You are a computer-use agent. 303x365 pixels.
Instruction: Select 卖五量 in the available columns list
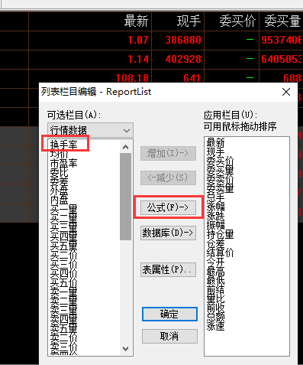pos(64,328)
